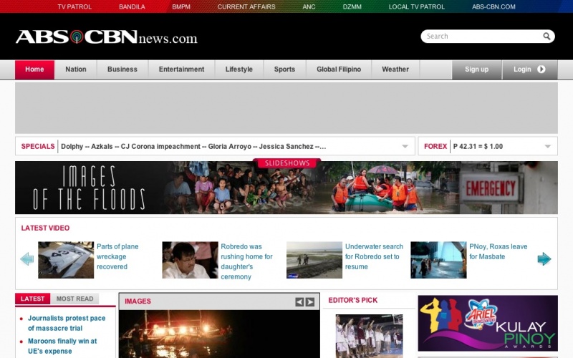Open 'PNoy, Roxas leave for Masbate' link
573x358 pixels.
coord(498,251)
